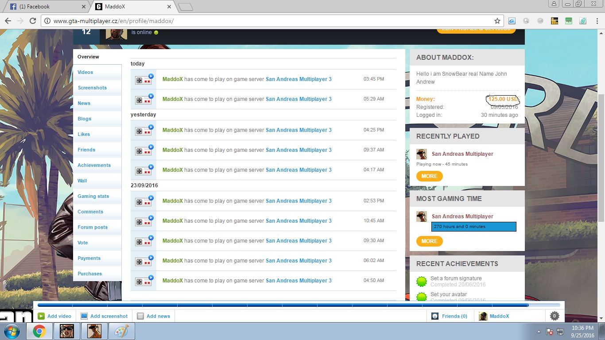The height and width of the screenshot is (340, 605).
Task: Click the gamepad icon for 09:37 AM entry
Action: pos(144,150)
